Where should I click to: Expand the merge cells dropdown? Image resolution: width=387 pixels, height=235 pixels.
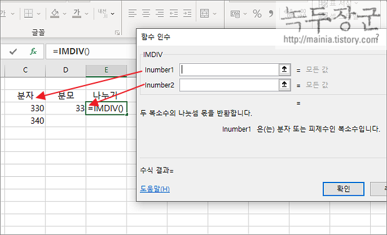215,14
